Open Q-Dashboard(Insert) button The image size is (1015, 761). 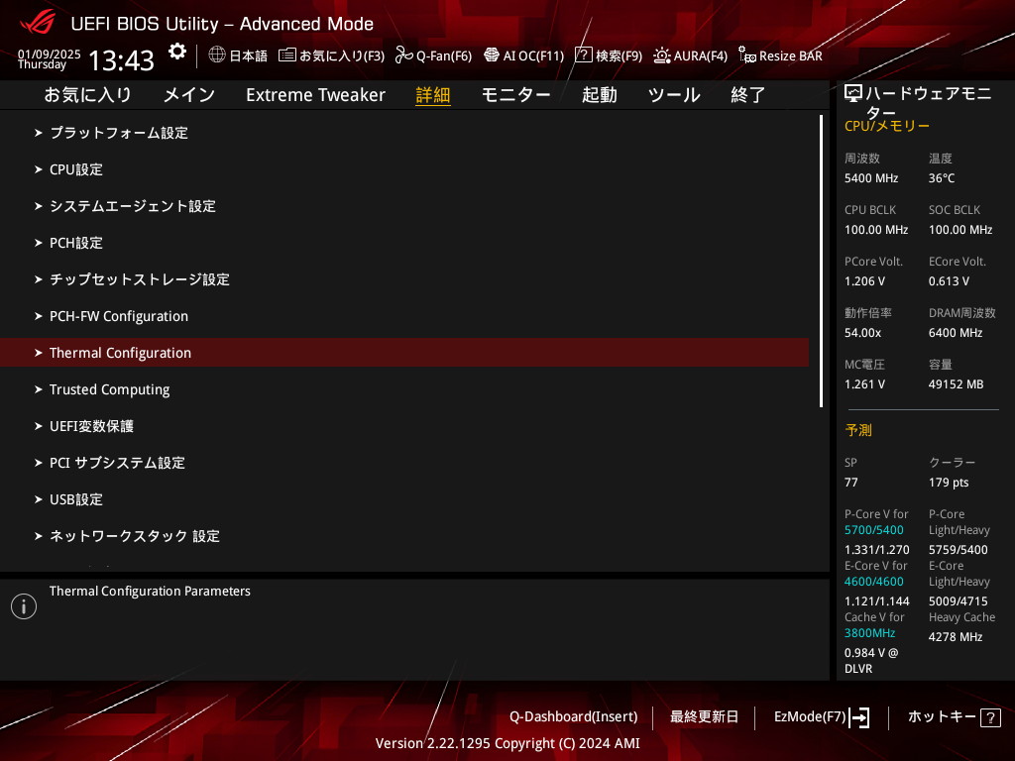[x=573, y=716]
